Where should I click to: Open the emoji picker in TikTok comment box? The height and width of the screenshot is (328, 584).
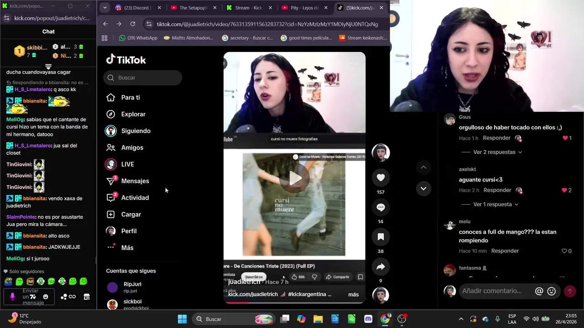pos(551,291)
